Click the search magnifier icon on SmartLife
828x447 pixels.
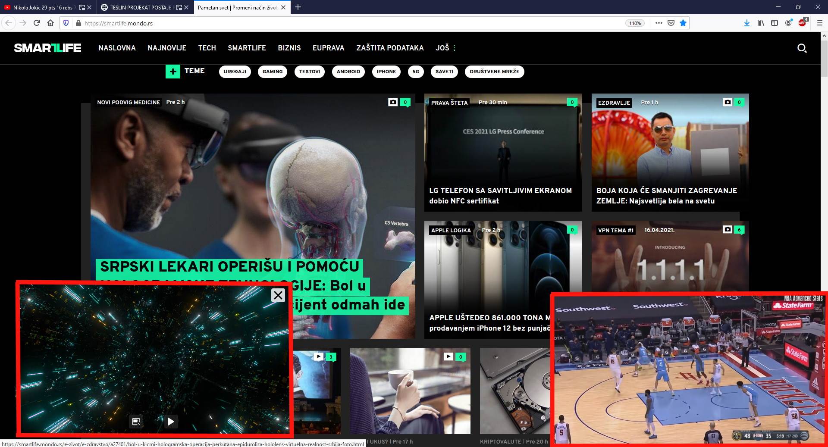pos(802,48)
